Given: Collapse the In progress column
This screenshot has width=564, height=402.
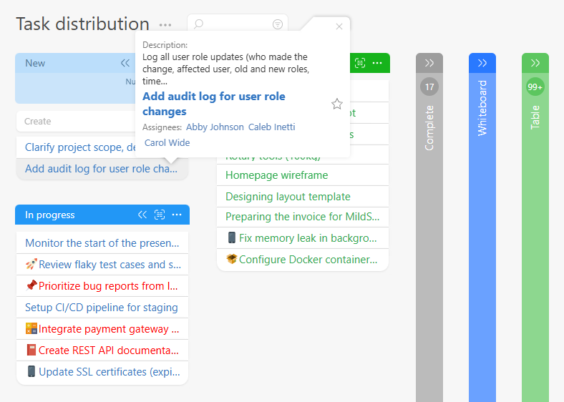Looking at the screenshot, I should [x=142, y=215].
